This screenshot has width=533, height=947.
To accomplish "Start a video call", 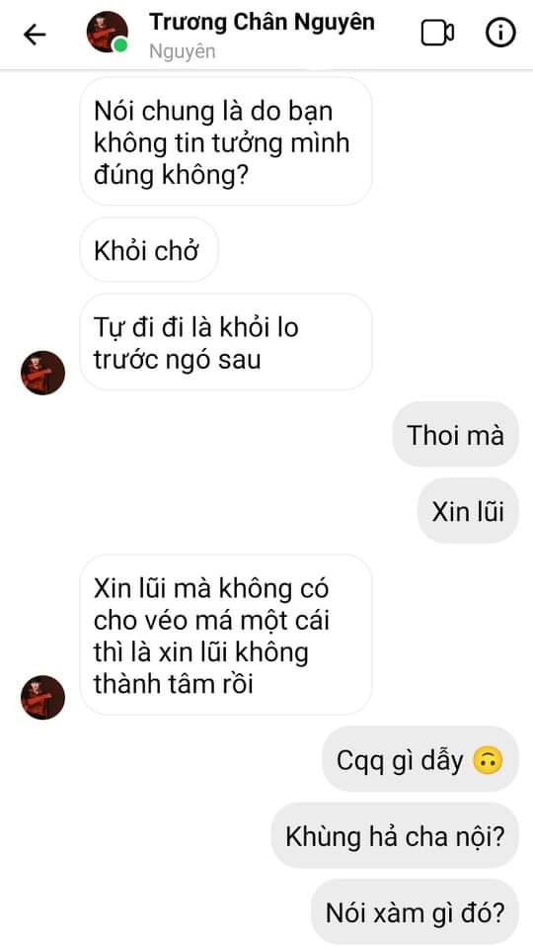I will [x=437, y=34].
